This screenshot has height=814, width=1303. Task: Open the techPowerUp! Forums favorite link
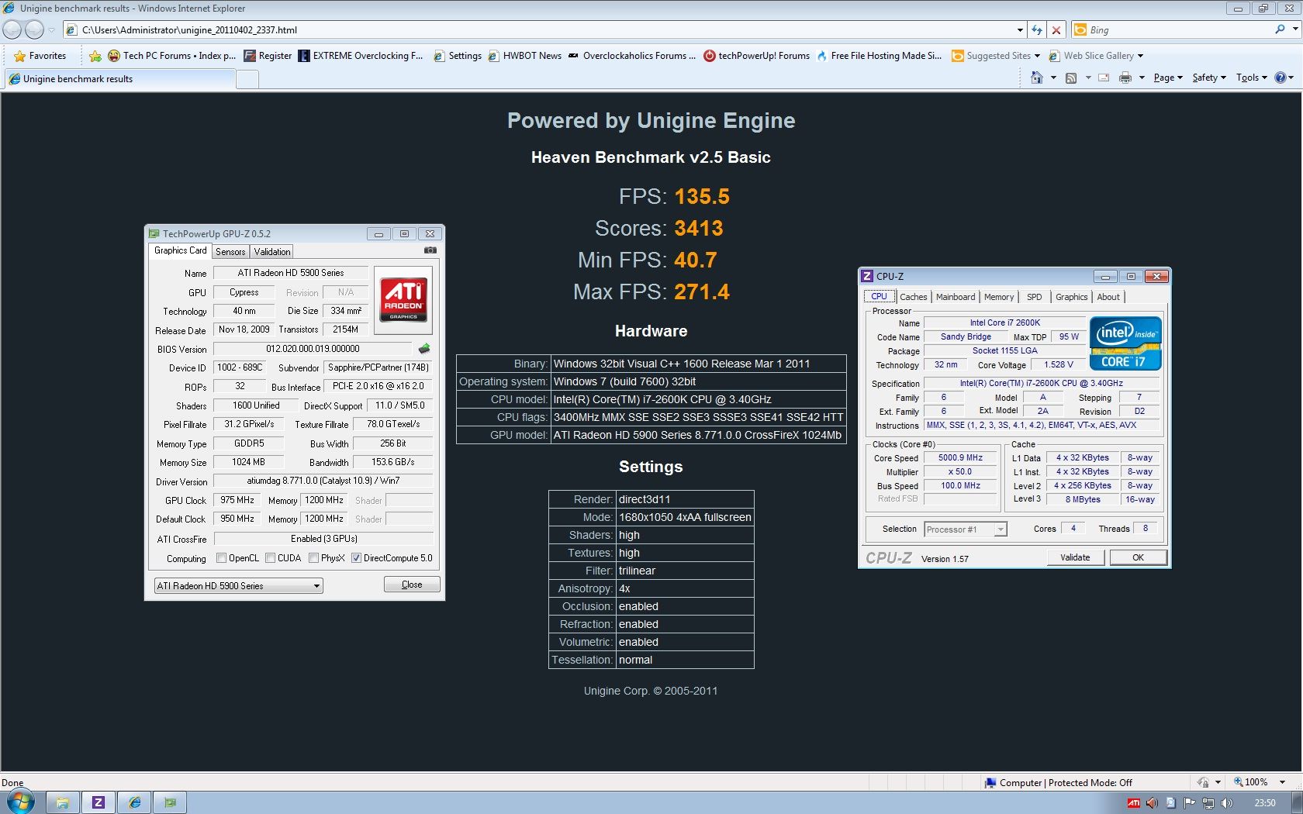[756, 56]
